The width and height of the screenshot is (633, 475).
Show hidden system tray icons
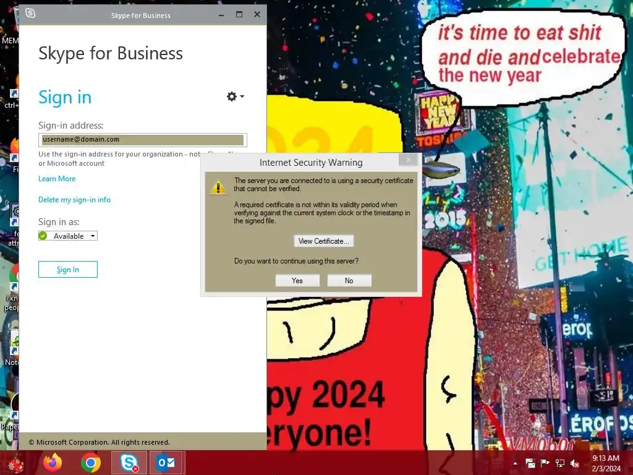[x=515, y=463]
